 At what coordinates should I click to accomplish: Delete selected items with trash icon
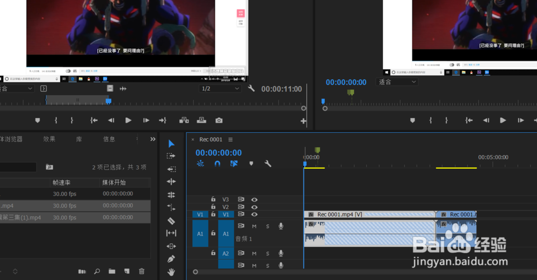tap(141, 271)
